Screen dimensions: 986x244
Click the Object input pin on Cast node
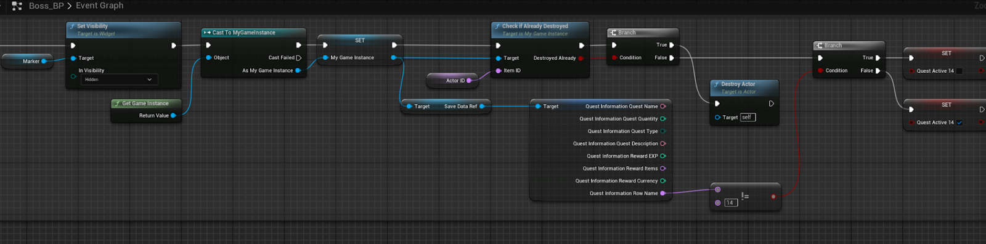(209, 58)
